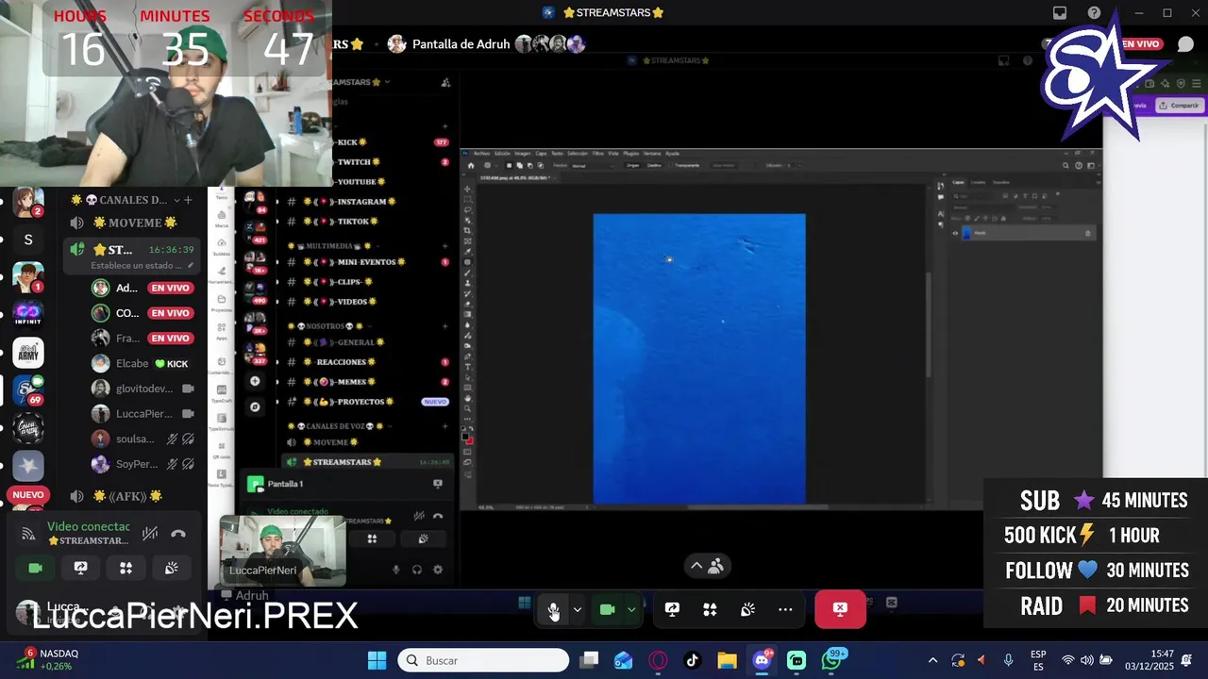Viewport: 1208px width, 679px height.
Task: Open Windows Start menu
Action: click(377, 660)
